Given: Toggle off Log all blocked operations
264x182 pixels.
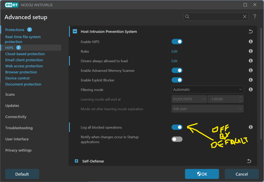Looking at the screenshot, I should (177, 127).
